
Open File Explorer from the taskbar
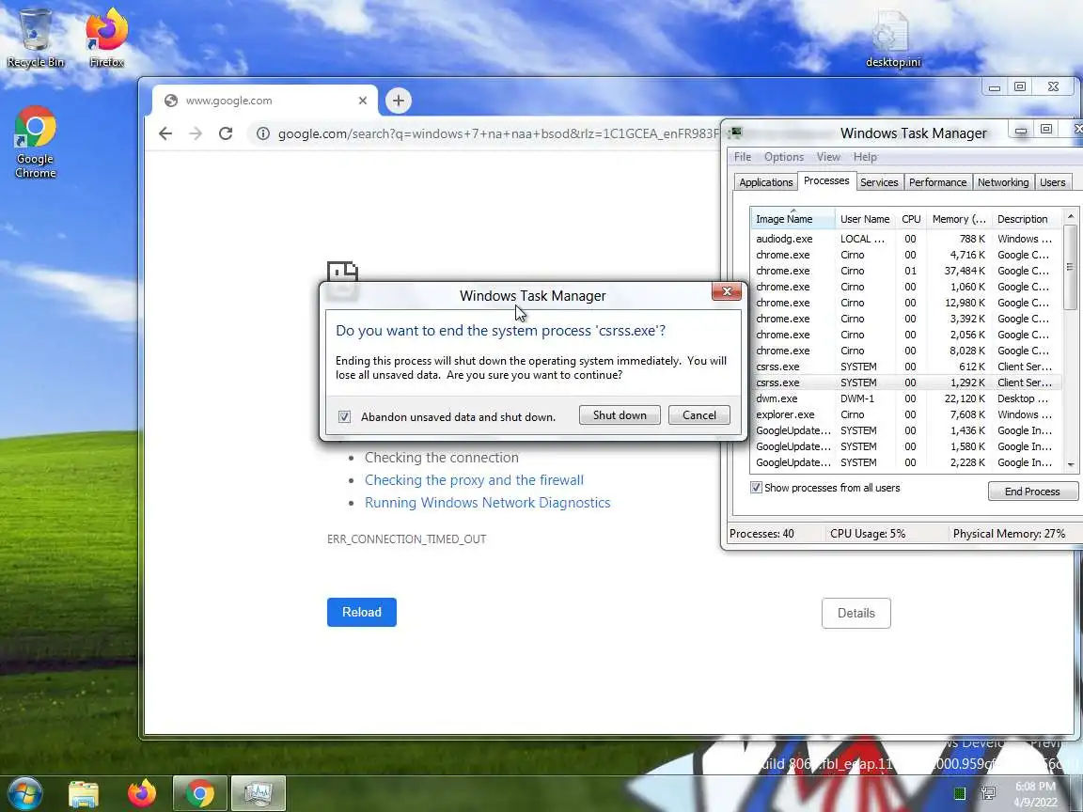click(84, 794)
